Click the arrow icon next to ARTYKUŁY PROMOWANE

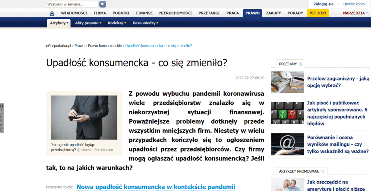(323, 171)
